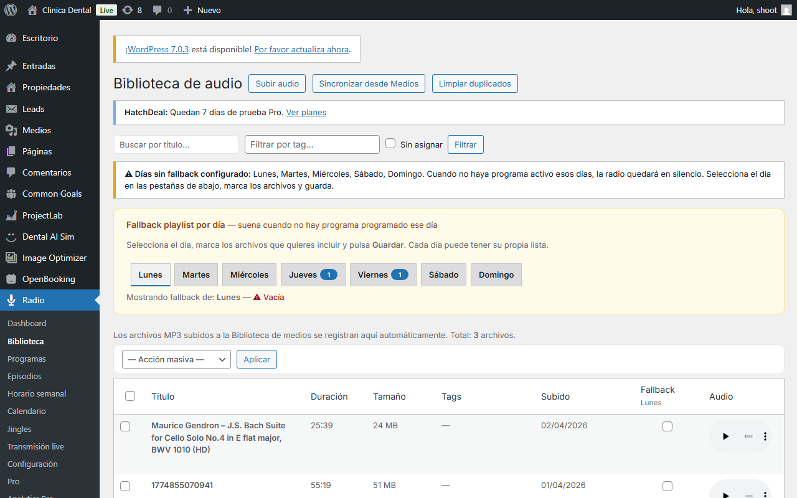
Task: Open the Episodios submenu item
Action: 24,376
